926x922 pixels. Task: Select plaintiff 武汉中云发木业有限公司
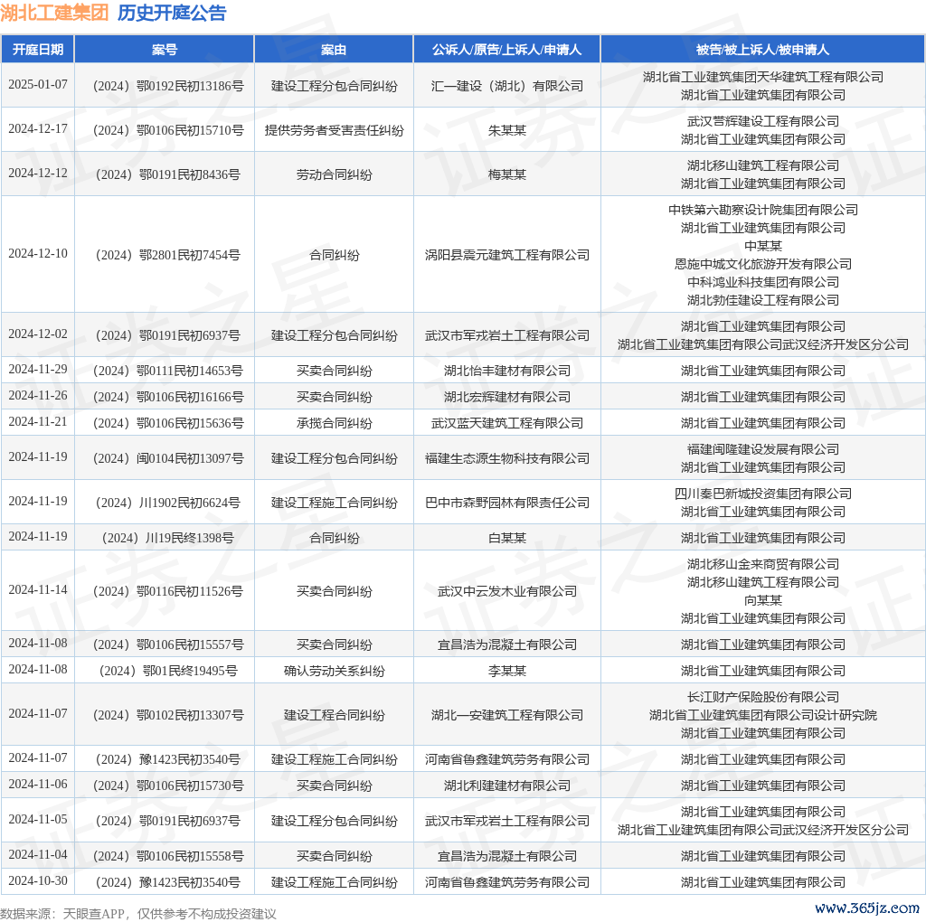click(x=506, y=591)
